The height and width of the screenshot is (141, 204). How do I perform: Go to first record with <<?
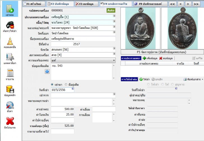coord(173,4)
